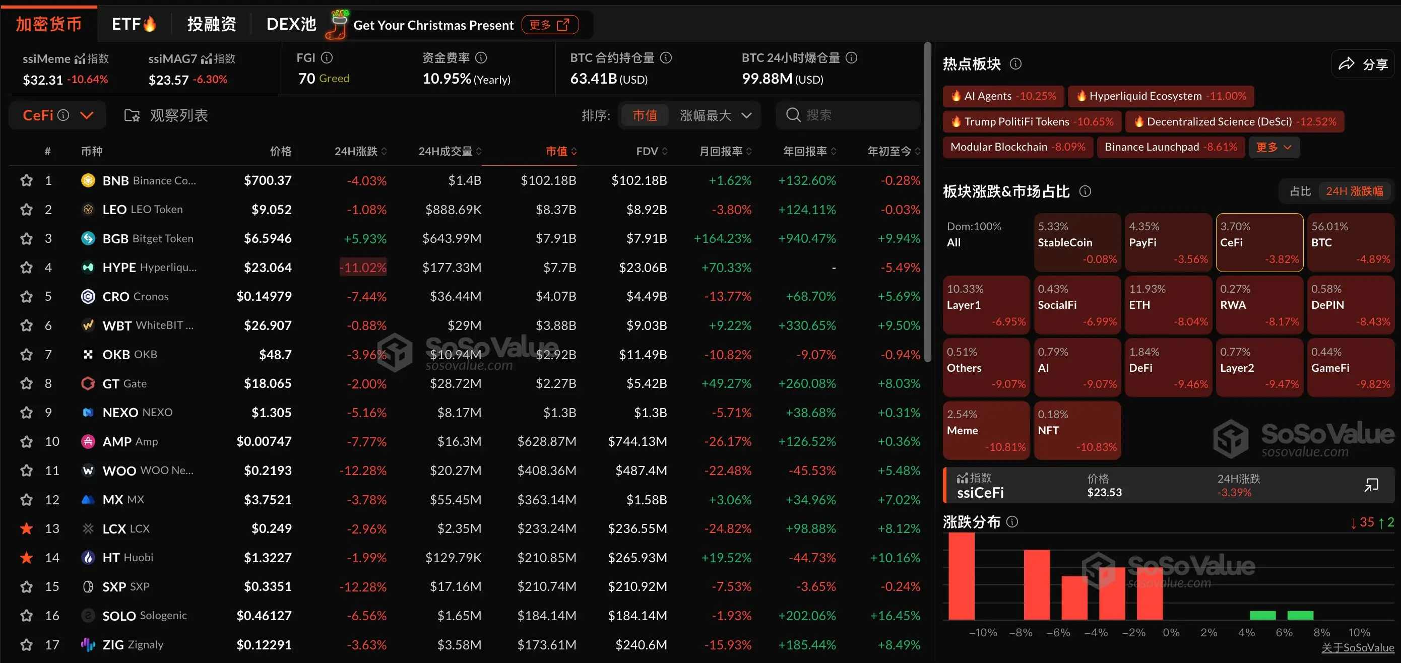The width and height of the screenshot is (1401, 663).
Task: Click info icon next to 涨跌分布
Action: 1012,521
